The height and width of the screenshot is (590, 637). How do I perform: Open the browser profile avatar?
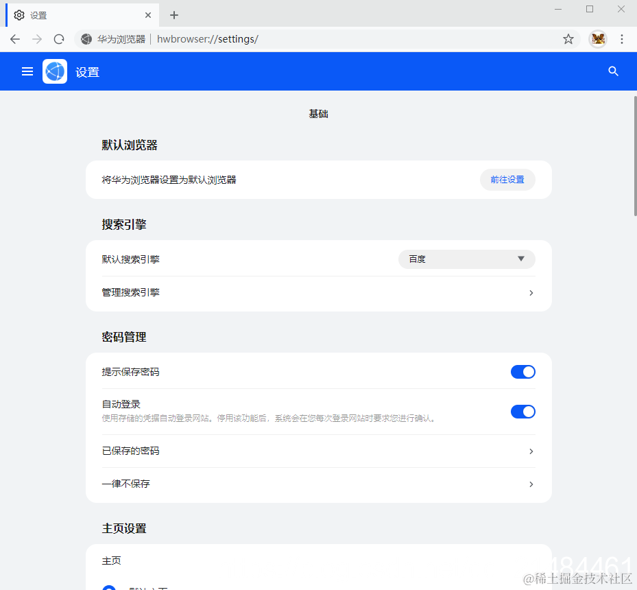tap(597, 39)
